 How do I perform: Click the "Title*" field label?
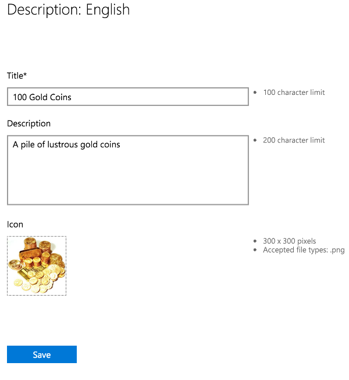pos(17,76)
